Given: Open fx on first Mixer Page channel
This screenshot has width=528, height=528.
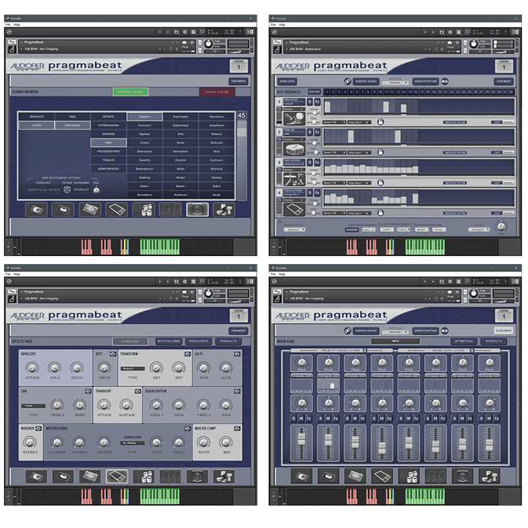Looking at the screenshot, I should (309, 418).
